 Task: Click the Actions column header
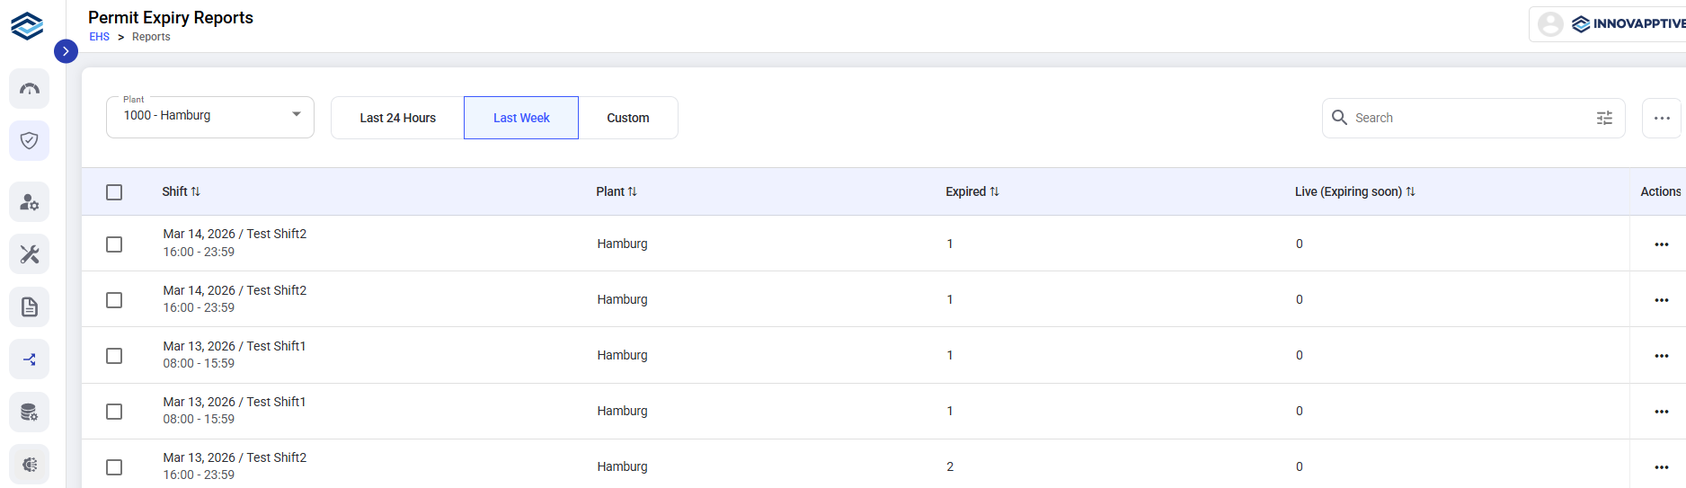coord(1660,191)
